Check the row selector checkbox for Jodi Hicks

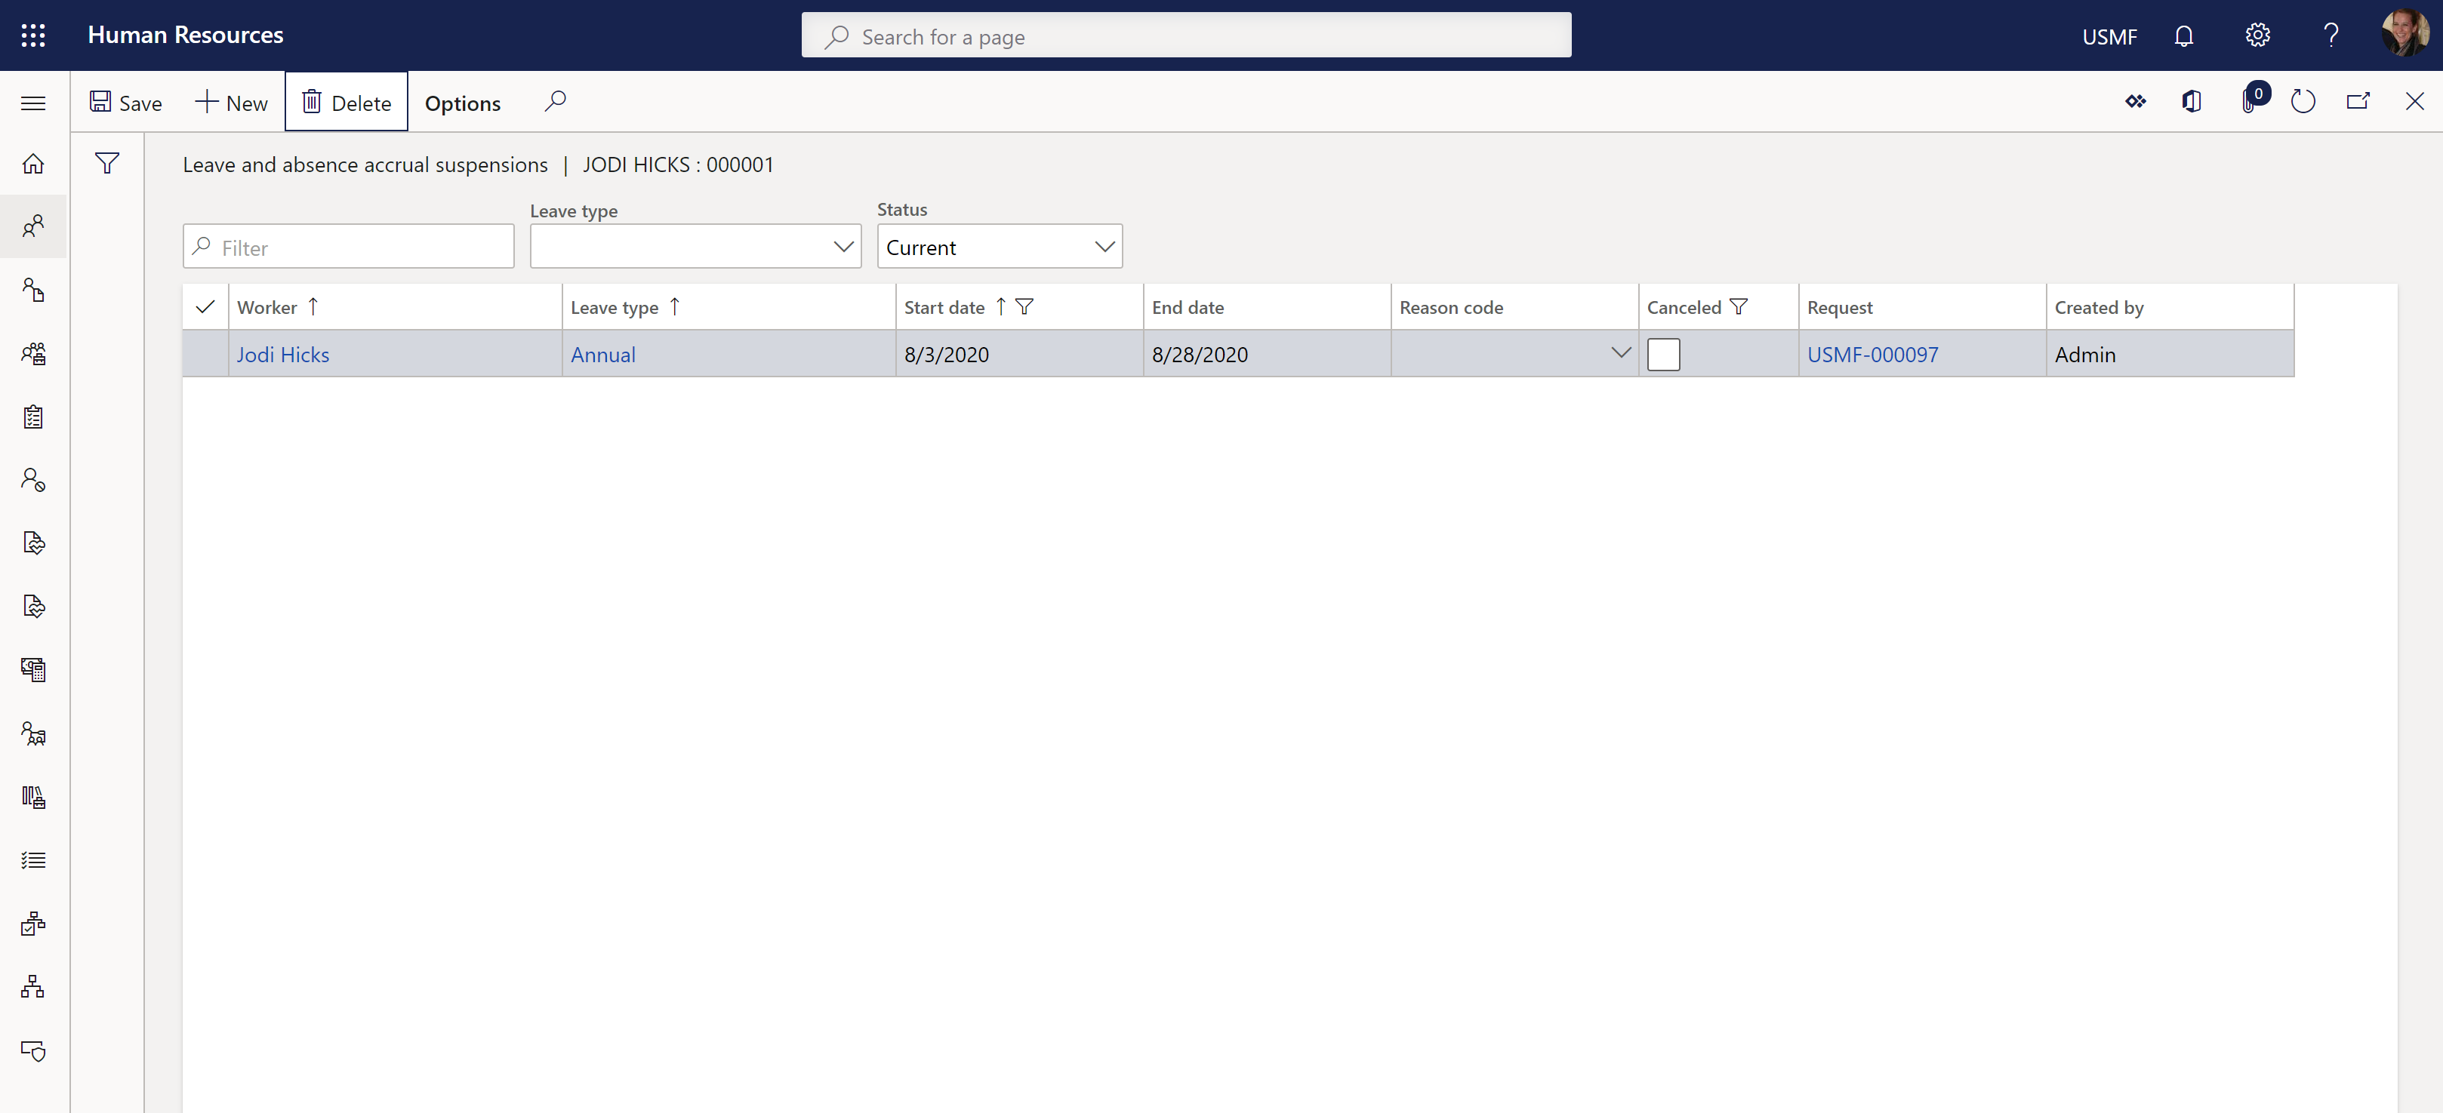pos(205,353)
